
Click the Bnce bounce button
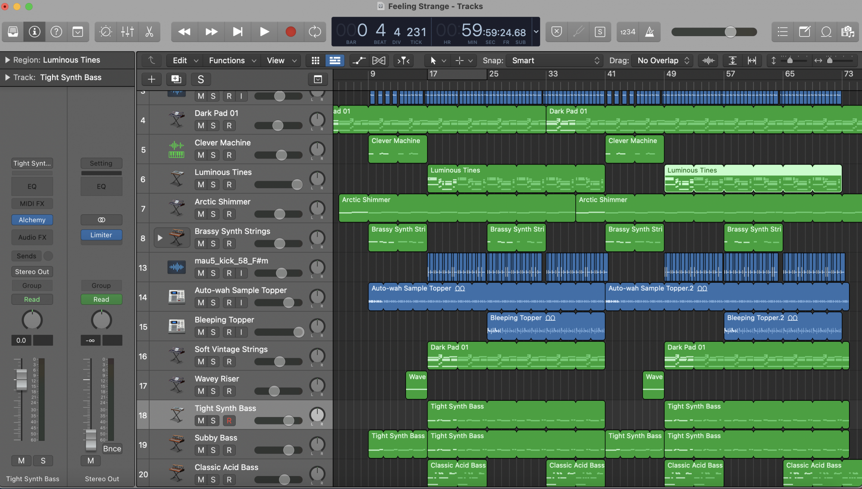point(112,449)
